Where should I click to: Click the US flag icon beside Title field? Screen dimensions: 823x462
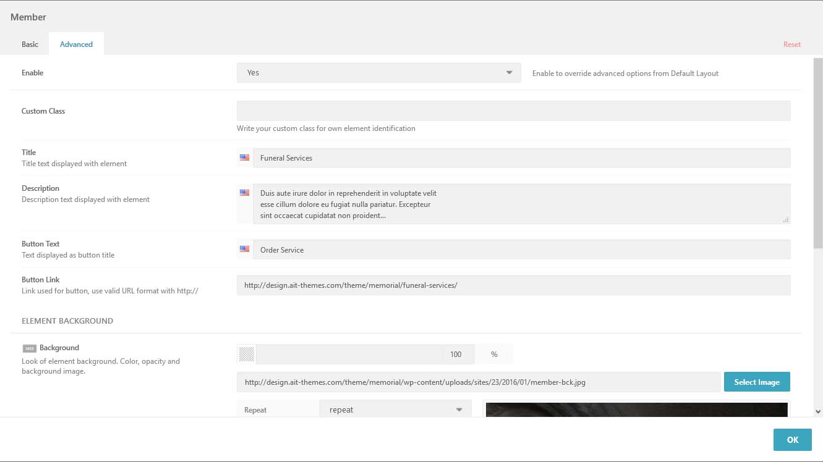pos(245,157)
